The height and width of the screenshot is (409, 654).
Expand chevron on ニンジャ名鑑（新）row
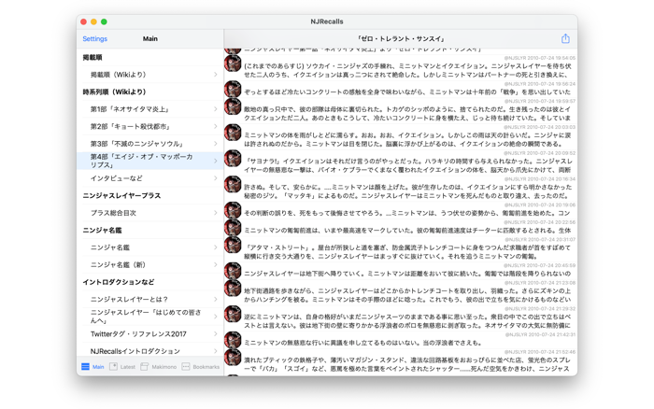[216, 265]
